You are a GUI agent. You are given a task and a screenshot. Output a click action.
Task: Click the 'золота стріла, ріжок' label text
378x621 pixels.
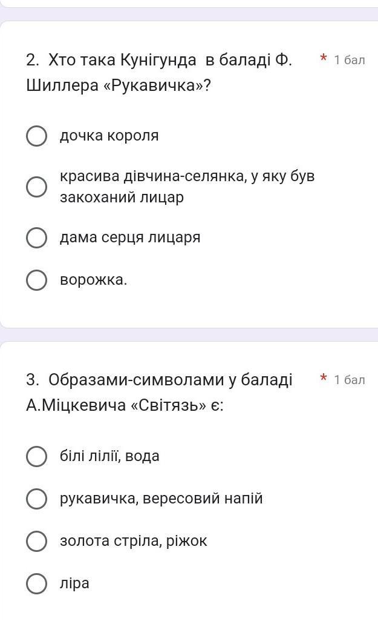[133, 541]
